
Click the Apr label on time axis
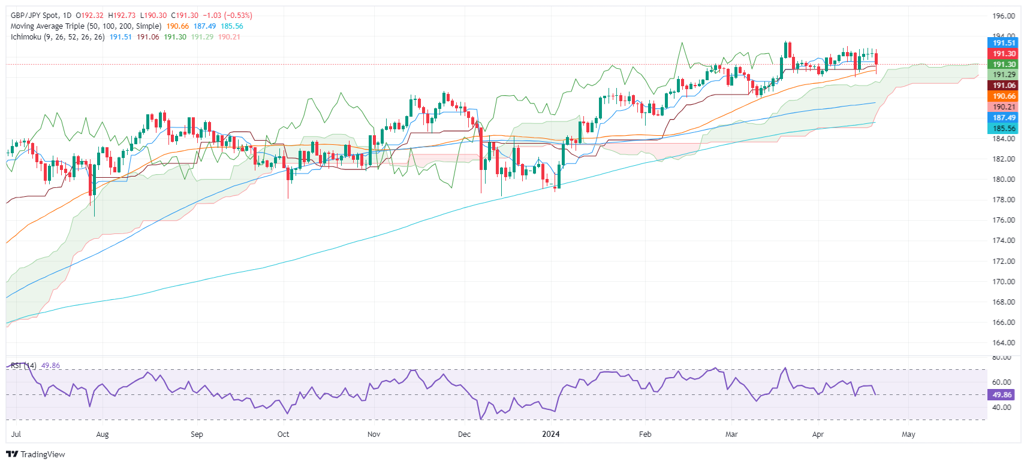coord(818,434)
